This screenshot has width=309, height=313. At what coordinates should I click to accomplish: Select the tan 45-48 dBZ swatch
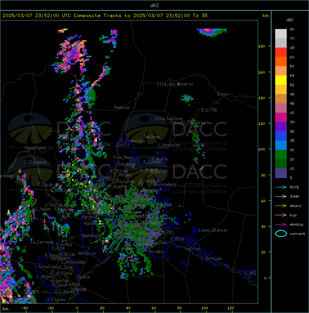coord(281,99)
